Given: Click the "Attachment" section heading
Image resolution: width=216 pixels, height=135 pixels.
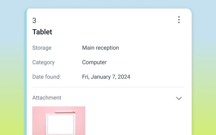Looking at the screenshot, I should pyautogui.click(x=47, y=98).
